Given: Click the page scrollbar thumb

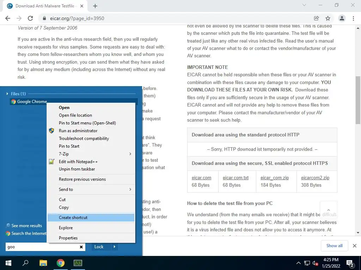Looking at the screenshot, I should pyautogui.click(x=358, y=100).
